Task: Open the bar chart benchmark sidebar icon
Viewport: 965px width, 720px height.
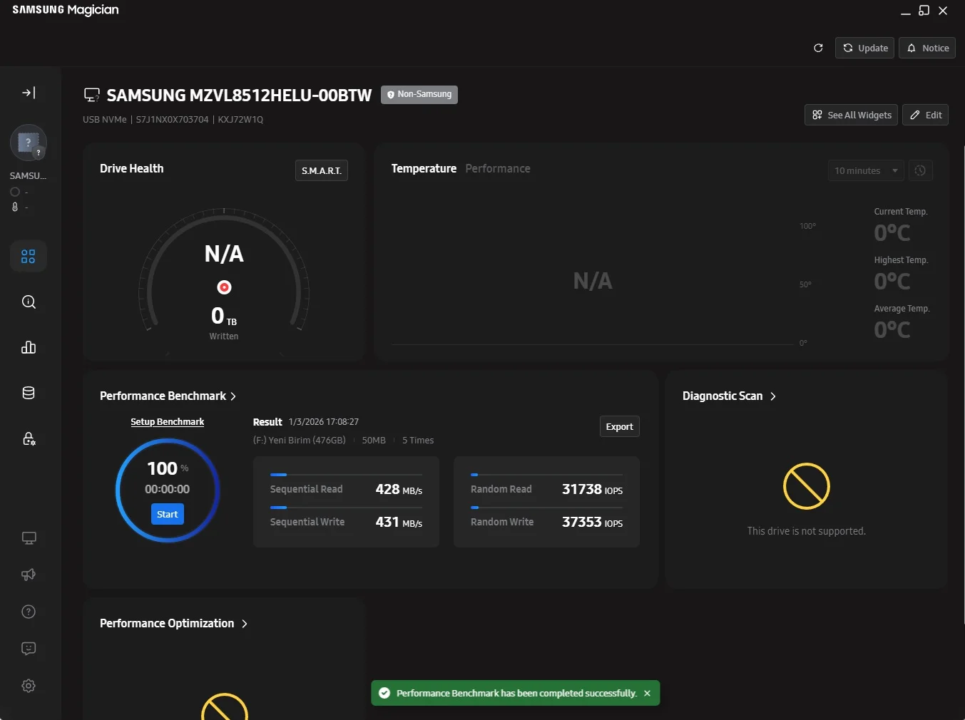Action: point(29,347)
